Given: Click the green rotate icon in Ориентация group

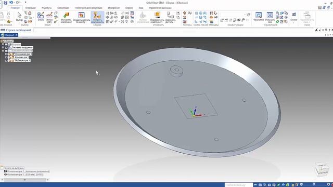Looking at the screenshot, I should (277, 22).
